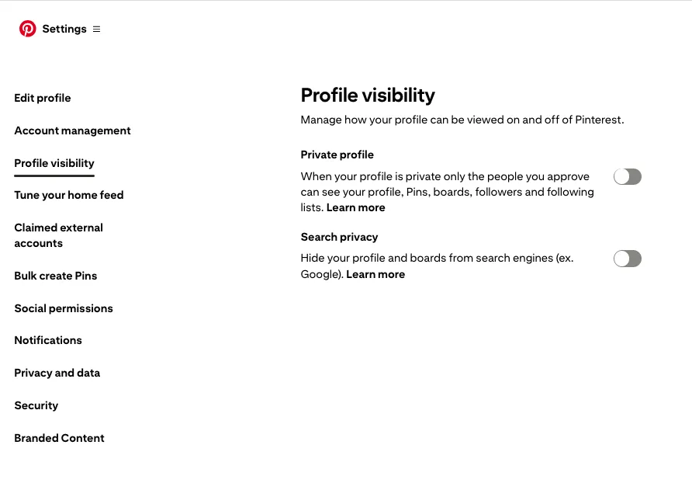
Task: Open Privacy and data settings
Action: click(57, 373)
